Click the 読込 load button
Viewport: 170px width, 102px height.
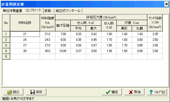coord(13,92)
